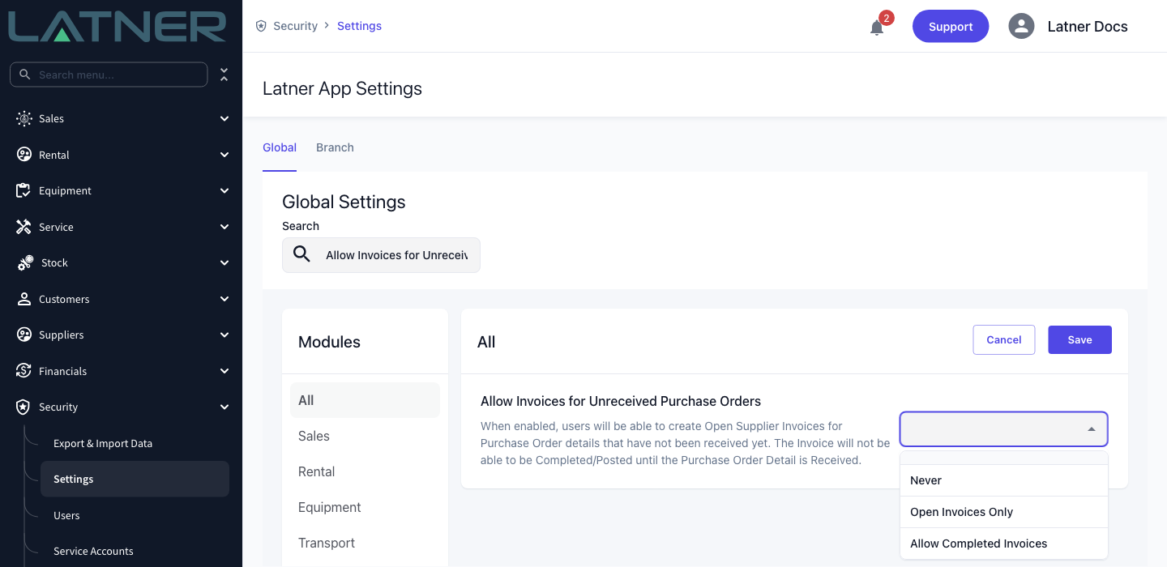Click the Suppliers menu icon
The image size is (1167, 567).
[24, 335]
